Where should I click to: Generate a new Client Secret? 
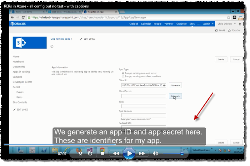click(175, 96)
